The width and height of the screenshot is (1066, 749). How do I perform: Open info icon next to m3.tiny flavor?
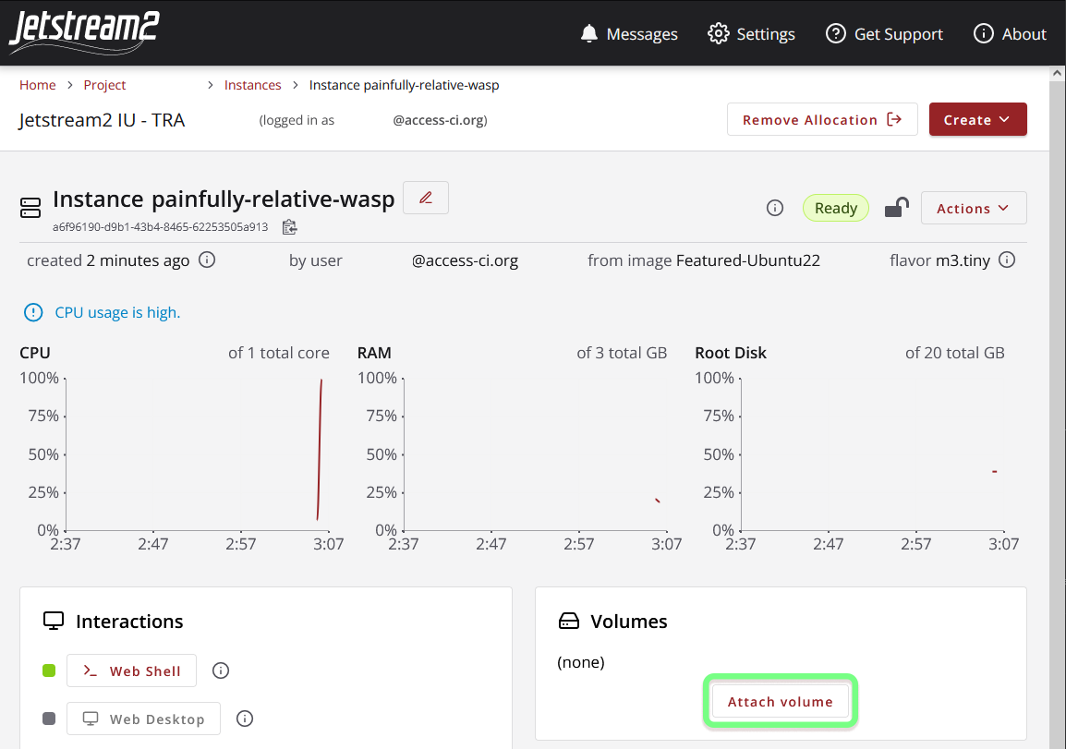(x=1007, y=260)
